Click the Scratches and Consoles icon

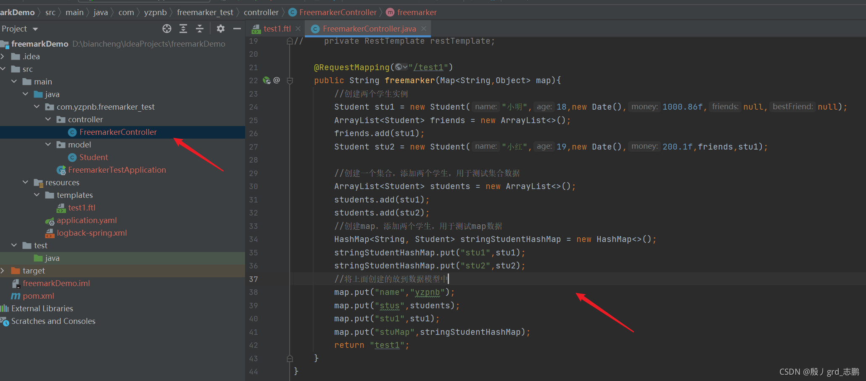(x=5, y=321)
